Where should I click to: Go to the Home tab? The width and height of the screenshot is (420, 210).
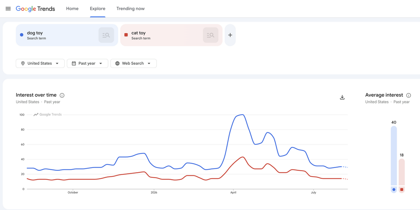(x=72, y=9)
